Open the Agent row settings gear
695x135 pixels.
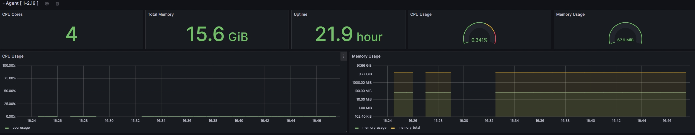click(x=47, y=4)
